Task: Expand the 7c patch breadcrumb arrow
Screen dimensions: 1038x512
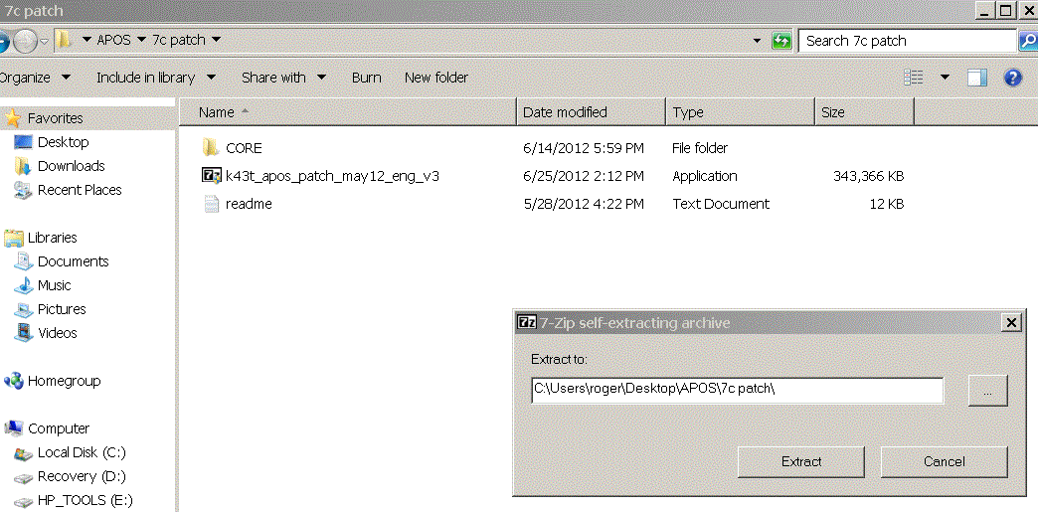Action: click(x=216, y=41)
